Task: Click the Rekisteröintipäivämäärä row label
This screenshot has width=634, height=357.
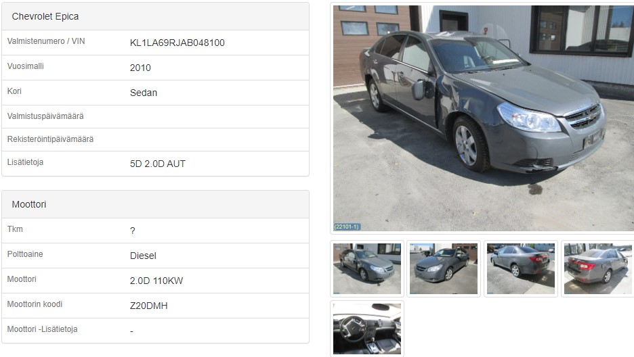Action: pyautogui.click(x=50, y=139)
